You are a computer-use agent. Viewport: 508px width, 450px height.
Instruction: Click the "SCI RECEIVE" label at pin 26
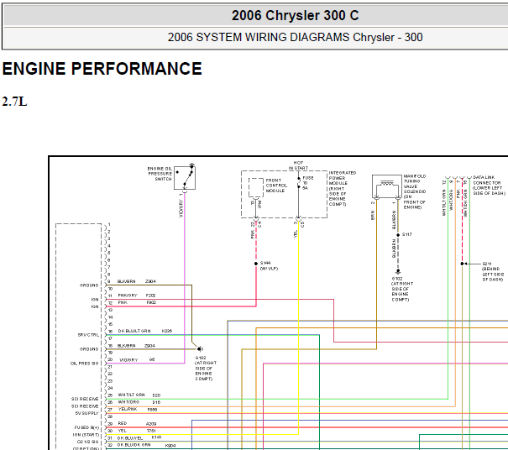pyautogui.click(x=85, y=406)
